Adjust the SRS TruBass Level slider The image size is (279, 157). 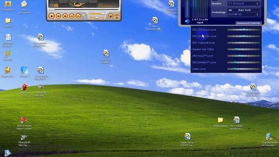point(244,43)
